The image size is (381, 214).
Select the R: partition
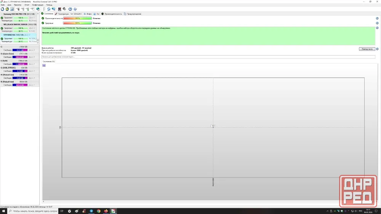[x=19, y=83]
